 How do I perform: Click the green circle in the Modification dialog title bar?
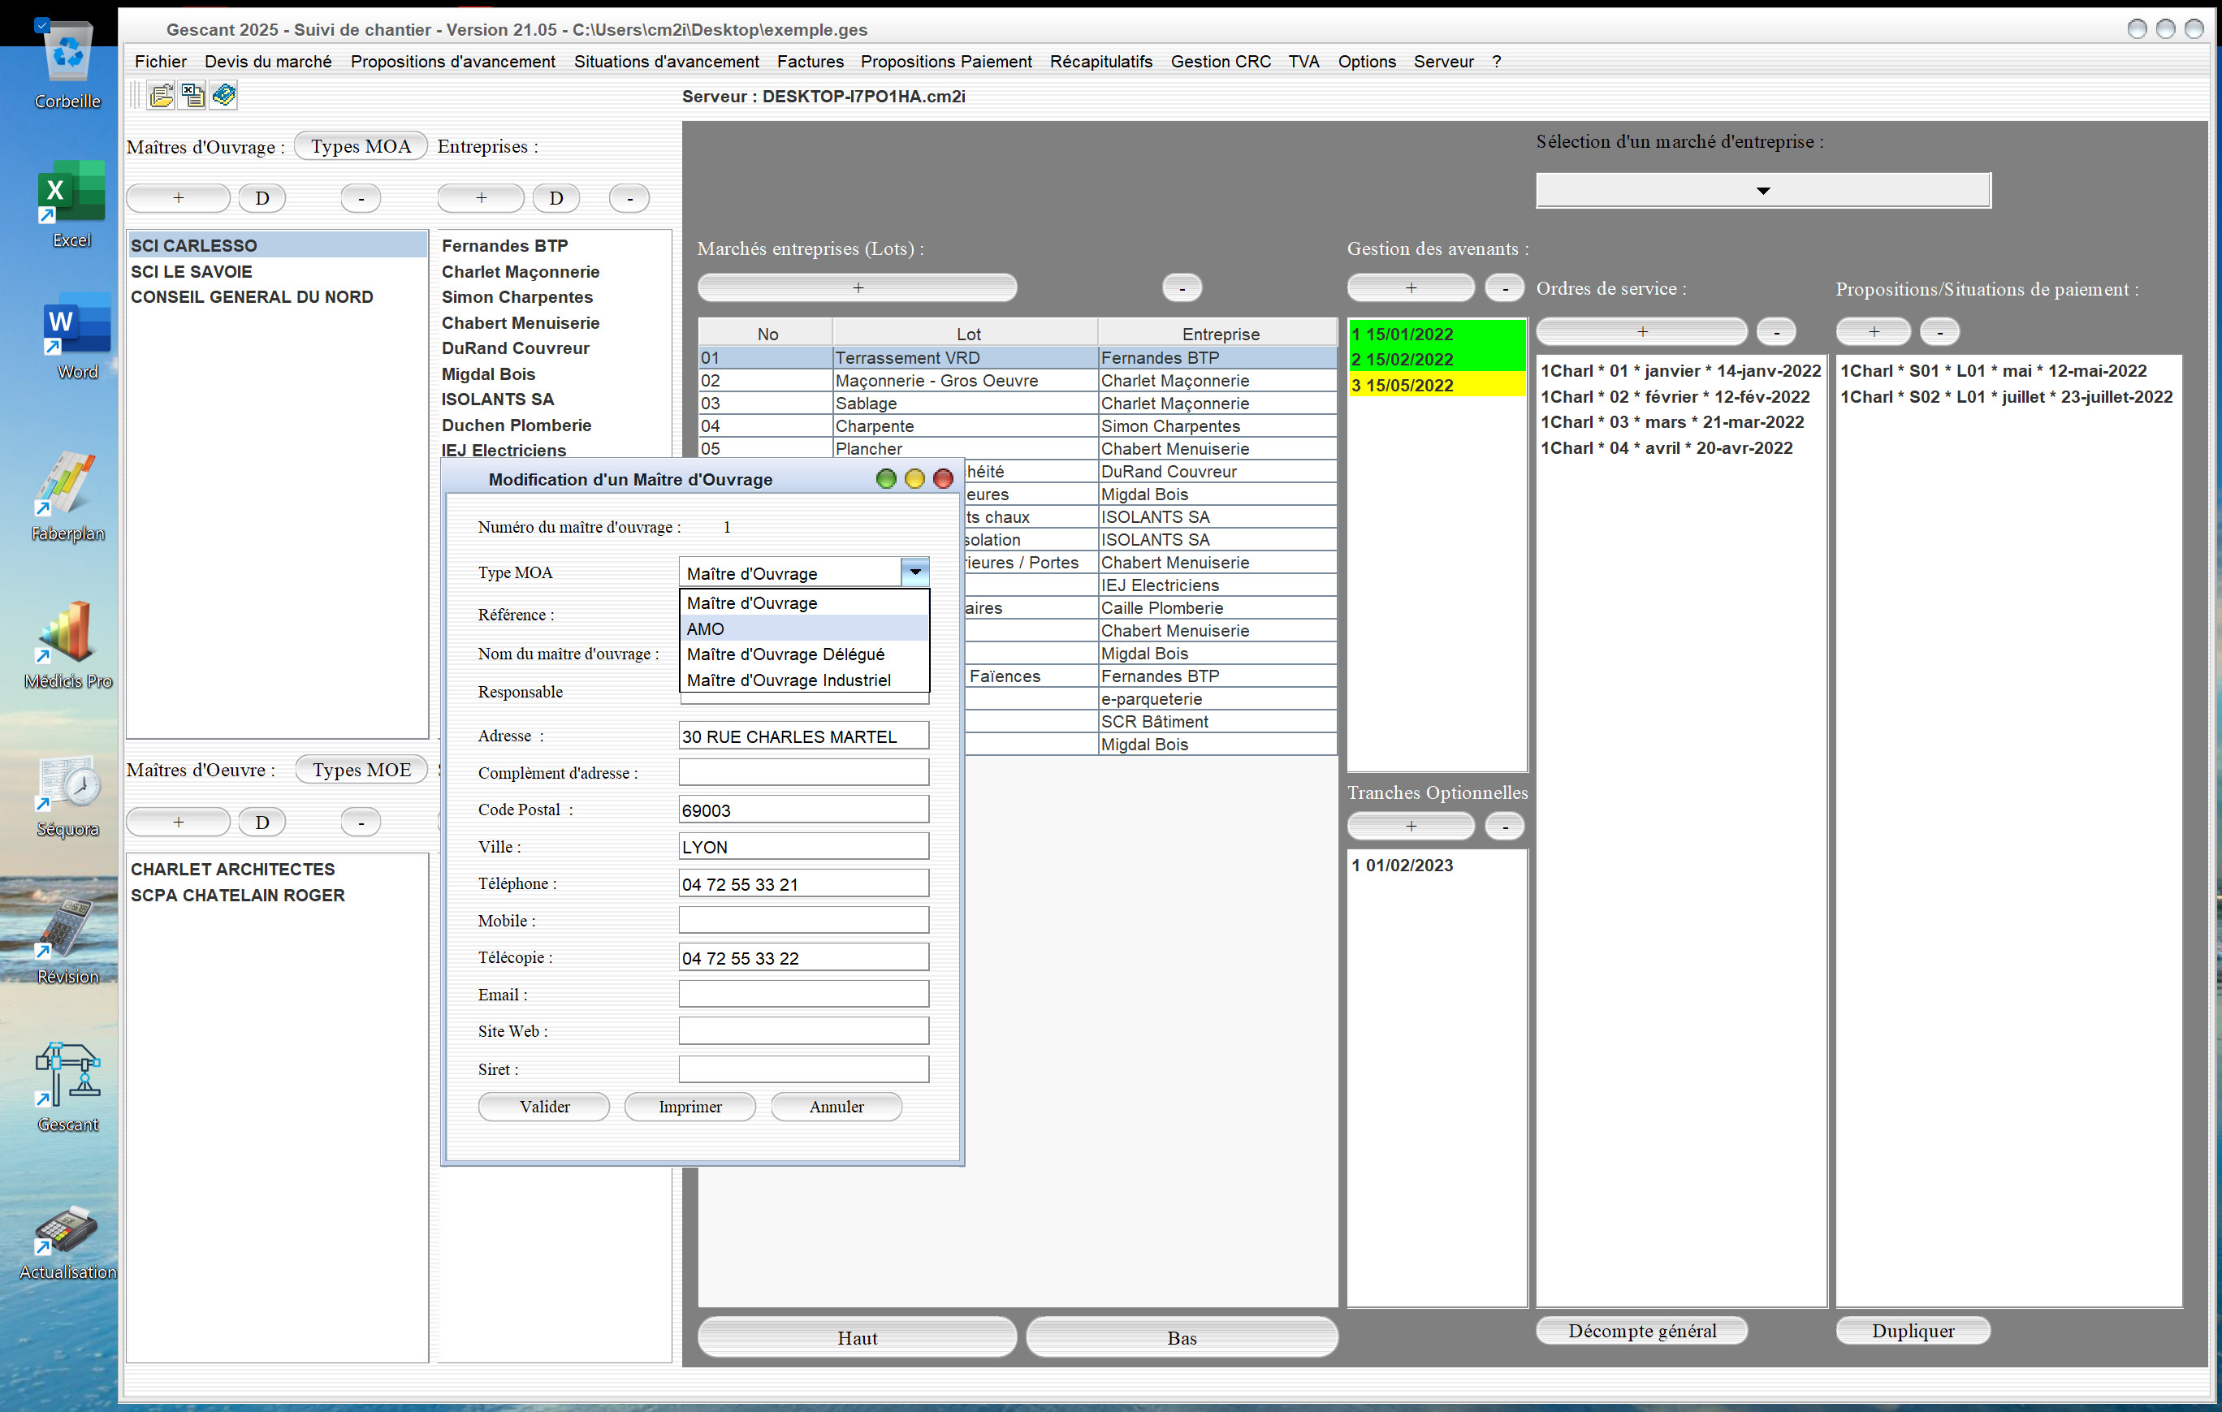[x=886, y=479]
